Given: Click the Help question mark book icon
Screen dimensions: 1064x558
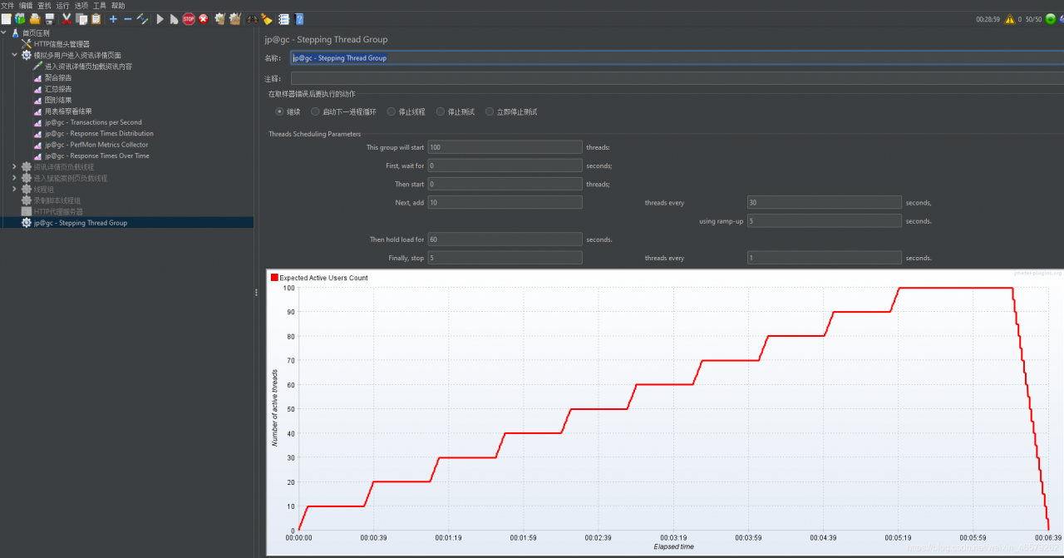Looking at the screenshot, I should coord(298,18).
